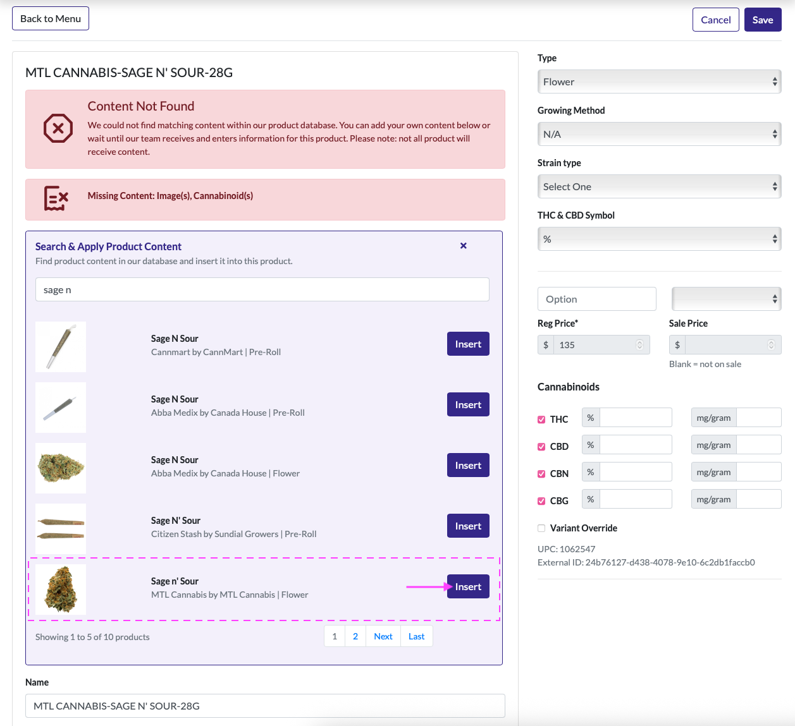Screen dimensions: 795x726
Task: Toggle the CBG cannabinoid checkbox
Action: [x=541, y=501]
